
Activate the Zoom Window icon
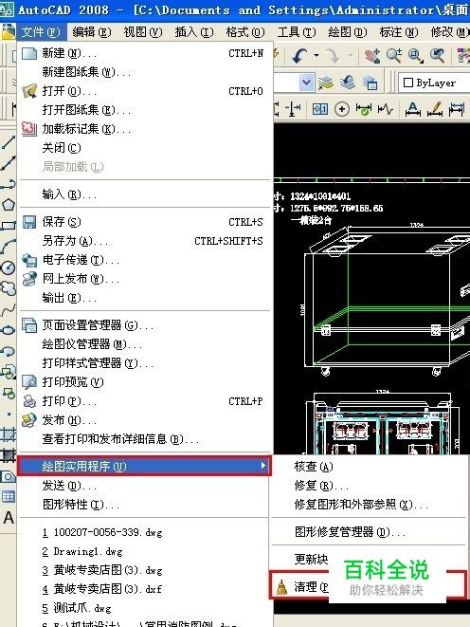[x=416, y=56]
